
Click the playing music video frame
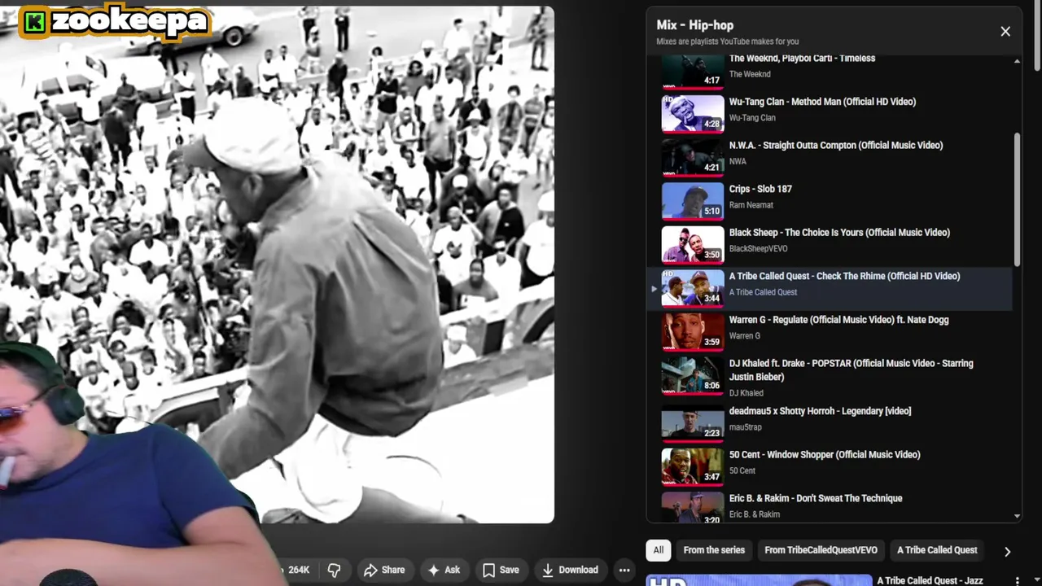(277, 265)
